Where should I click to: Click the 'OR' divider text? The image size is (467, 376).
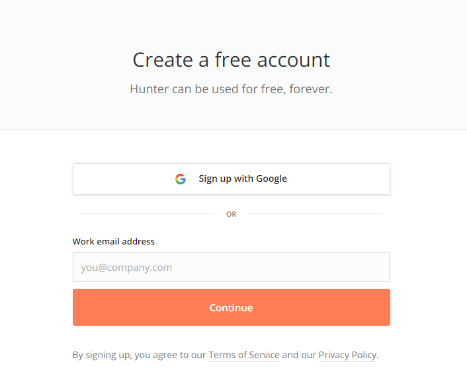[x=231, y=214]
